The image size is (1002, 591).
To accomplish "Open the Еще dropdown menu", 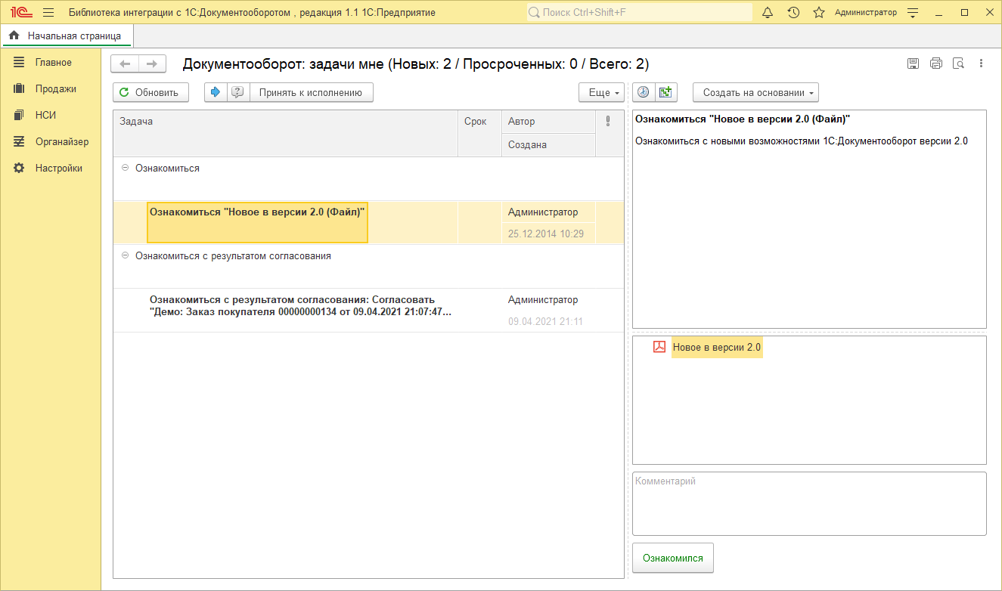I will 601,92.
